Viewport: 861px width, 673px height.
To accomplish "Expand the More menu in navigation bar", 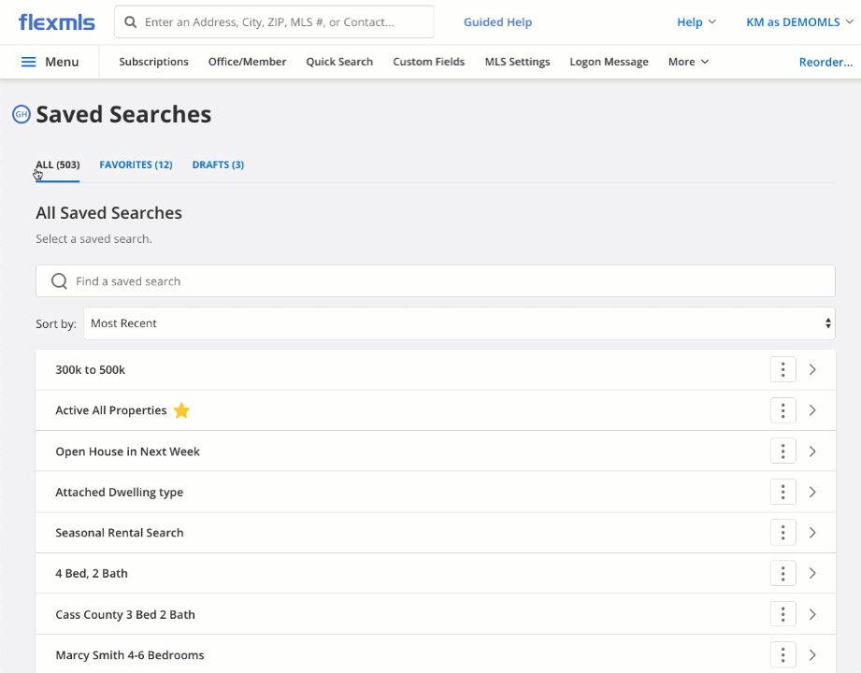I will (x=688, y=62).
